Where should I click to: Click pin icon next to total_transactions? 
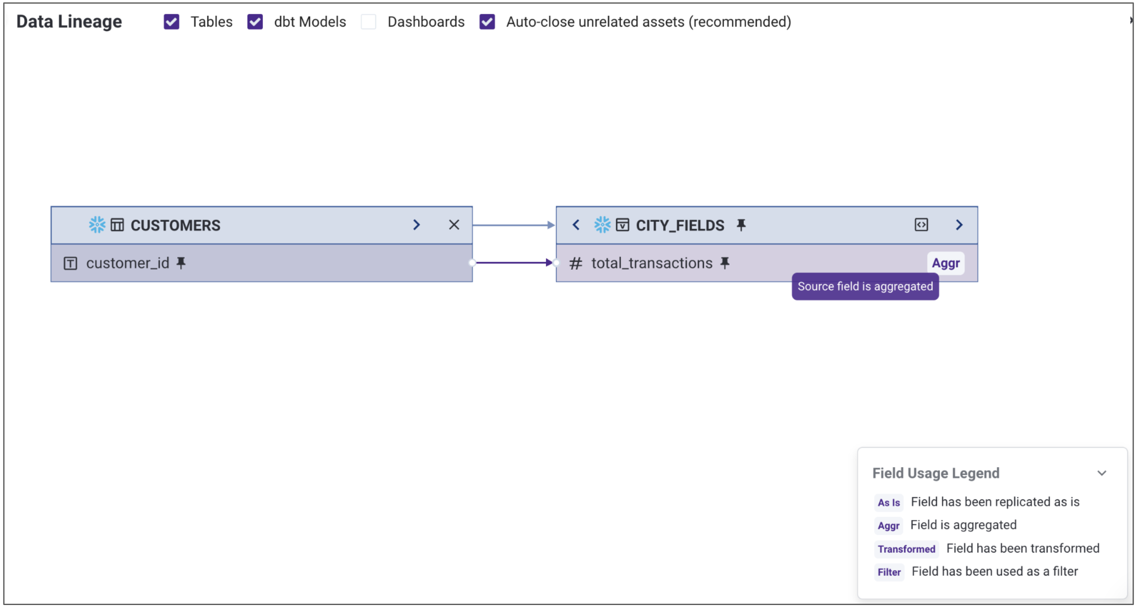tap(724, 263)
